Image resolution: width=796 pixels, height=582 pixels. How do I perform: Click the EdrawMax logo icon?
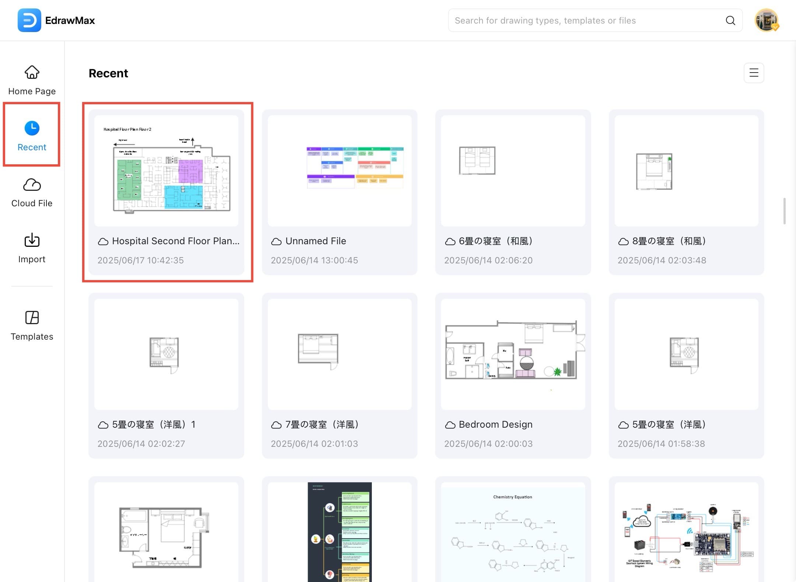click(x=29, y=20)
